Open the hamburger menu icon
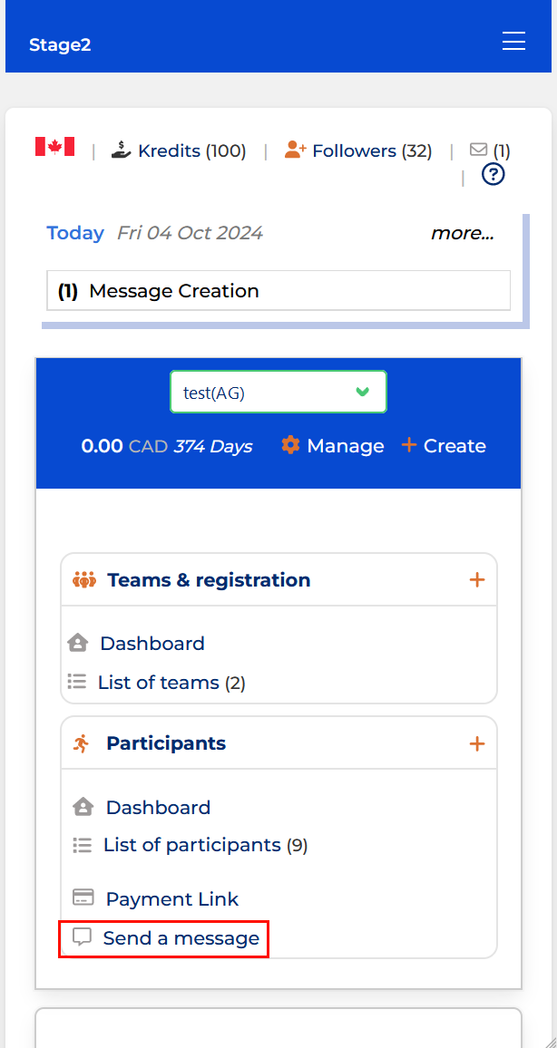This screenshot has height=1048, width=557. click(513, 42)
